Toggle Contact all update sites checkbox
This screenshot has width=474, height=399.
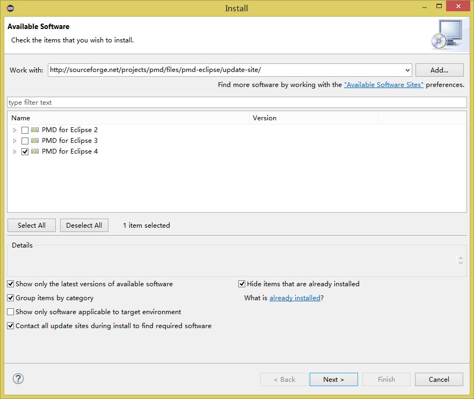(x=11, y=325)
